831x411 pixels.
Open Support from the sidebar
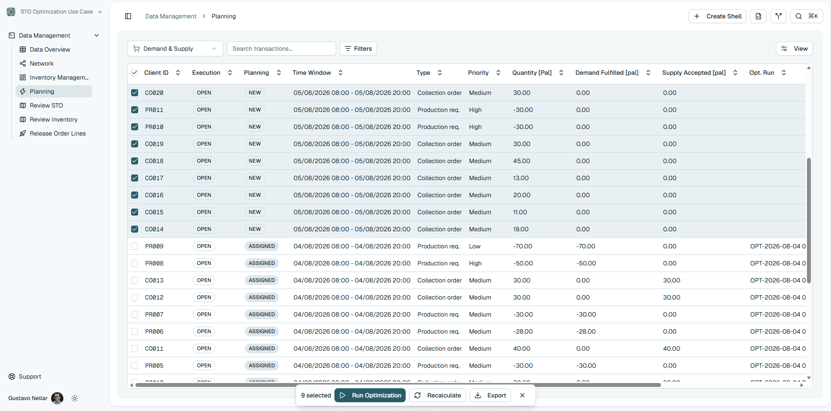(25, 376)
